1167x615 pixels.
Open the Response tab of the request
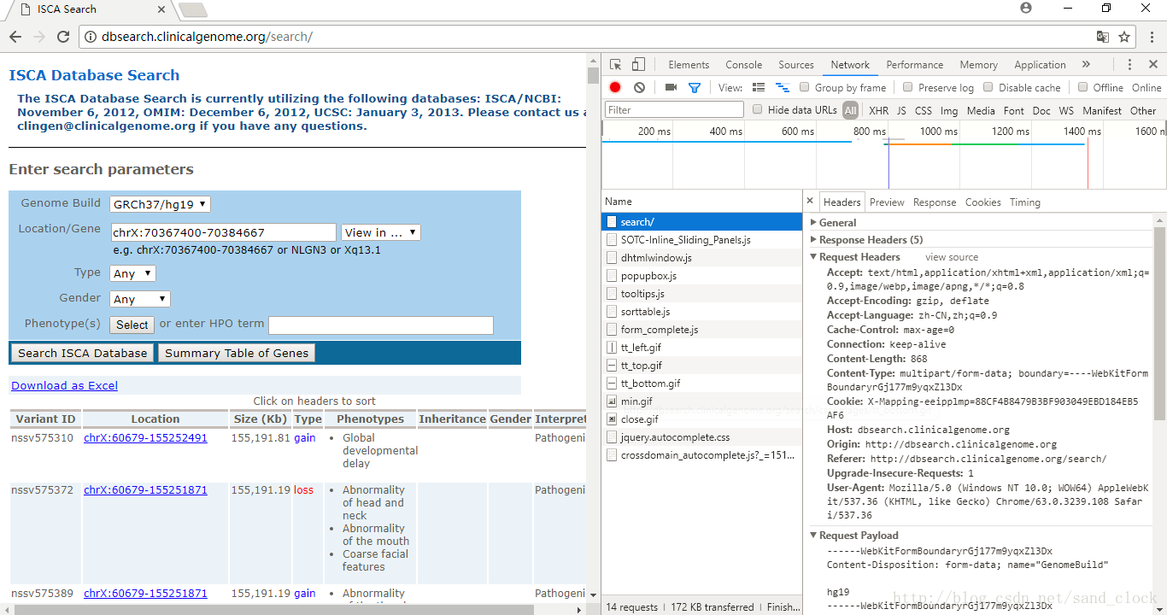935,202
